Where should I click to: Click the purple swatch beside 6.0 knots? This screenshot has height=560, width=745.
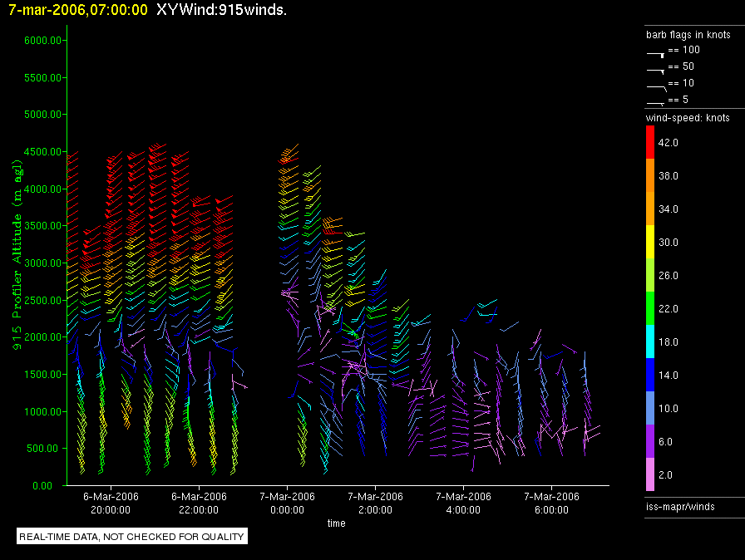[651, 441]
